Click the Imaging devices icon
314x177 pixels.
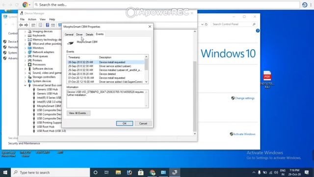29,31
